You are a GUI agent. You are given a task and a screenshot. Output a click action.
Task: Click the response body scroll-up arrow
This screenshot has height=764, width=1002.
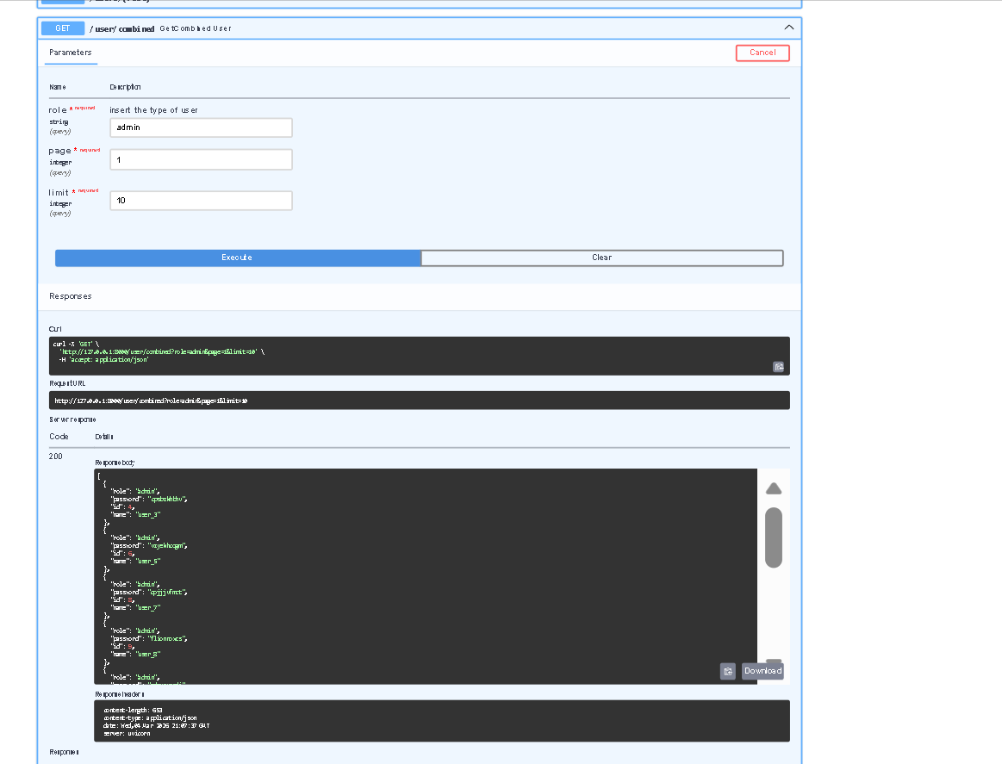(x=774, y=488)
